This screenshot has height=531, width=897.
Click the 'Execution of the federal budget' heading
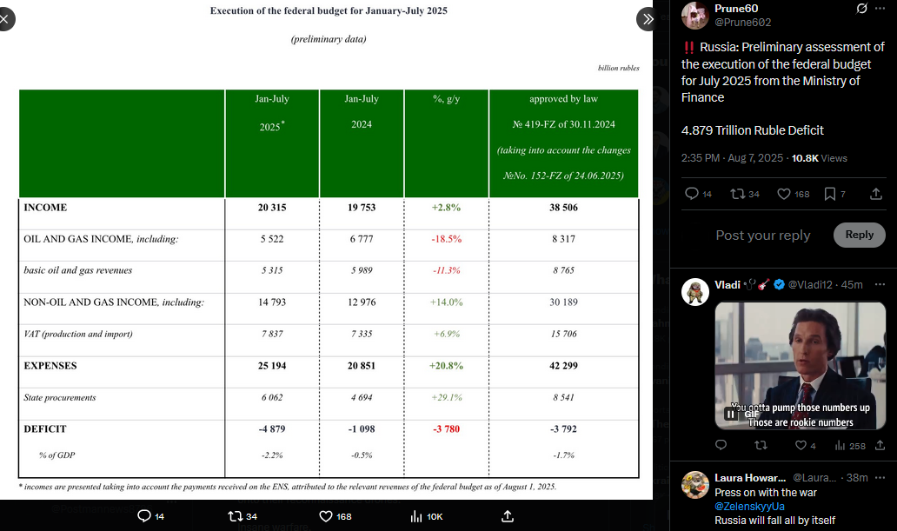[x=329, y=10]
